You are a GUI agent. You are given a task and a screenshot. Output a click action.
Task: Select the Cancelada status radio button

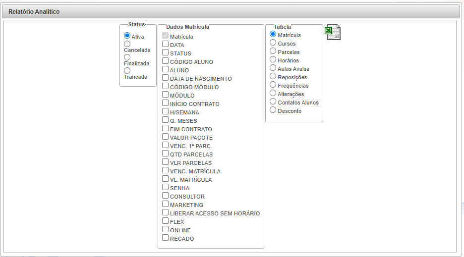[x=127, y=44]
